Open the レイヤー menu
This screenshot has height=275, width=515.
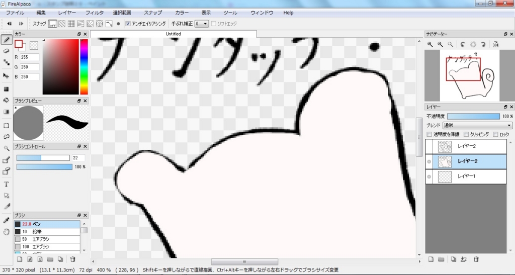coord(67,13)
